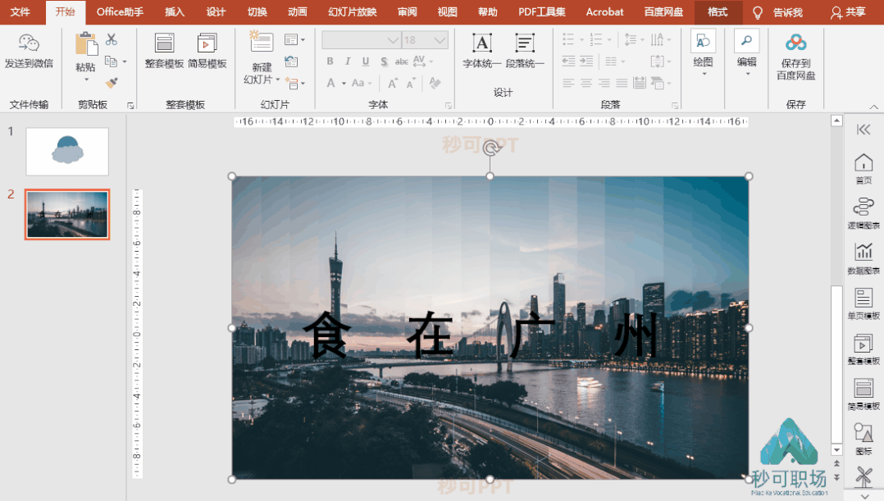Select the Format Painter brush
Image resolution: width=884 pixels, height=501 pixels.
pyautogui.click(x=112, y=83)
